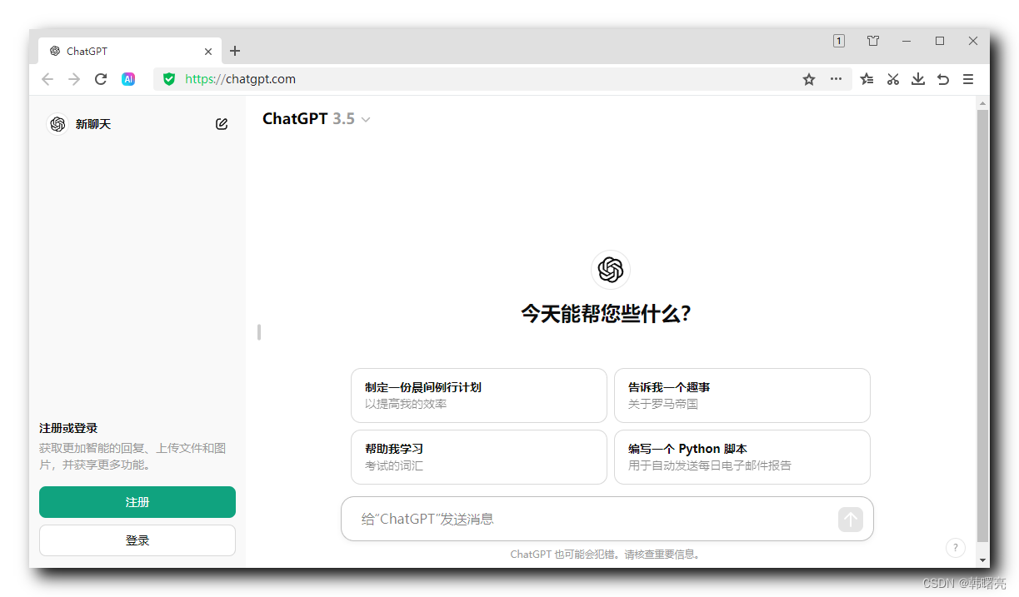This screenshot has width=1019, height=597.
Task: Click the green 注册 sign-up button
Action: [x=137, y=502]
